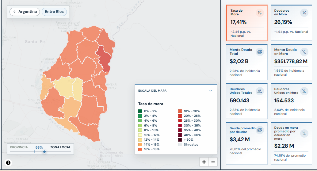Click the percent icon in Tasa de Mora card
The image size is (317, 171).
point(260,13)
